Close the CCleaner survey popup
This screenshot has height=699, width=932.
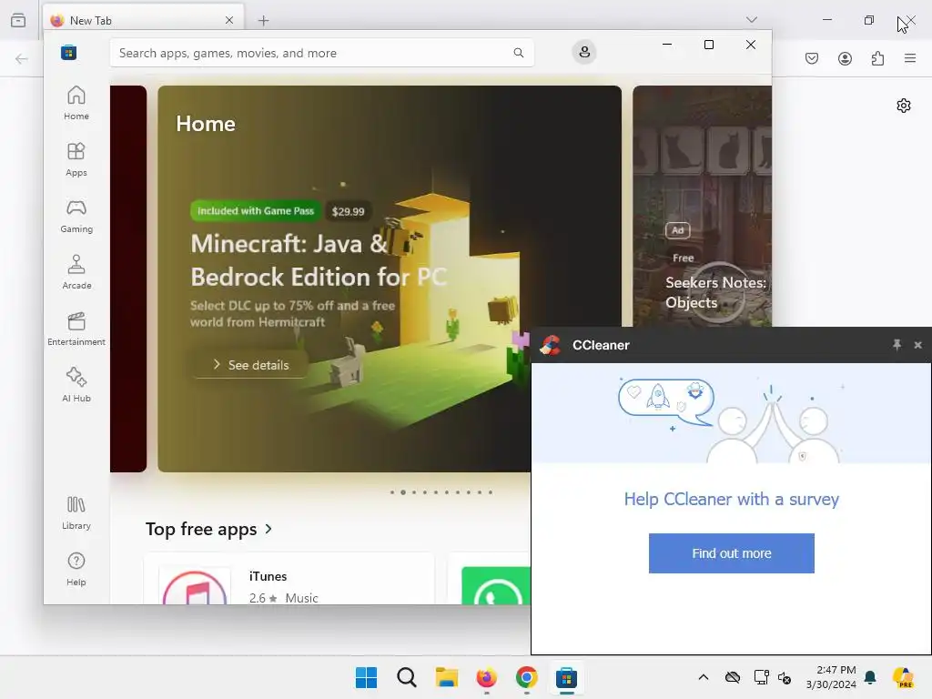917,345
